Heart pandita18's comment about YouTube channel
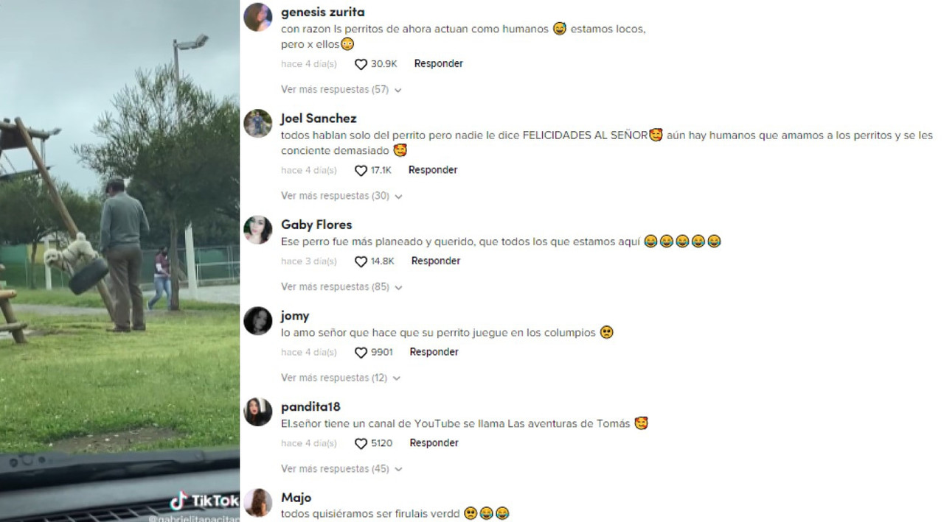This screenshot has width=944, height=522. 361,444
